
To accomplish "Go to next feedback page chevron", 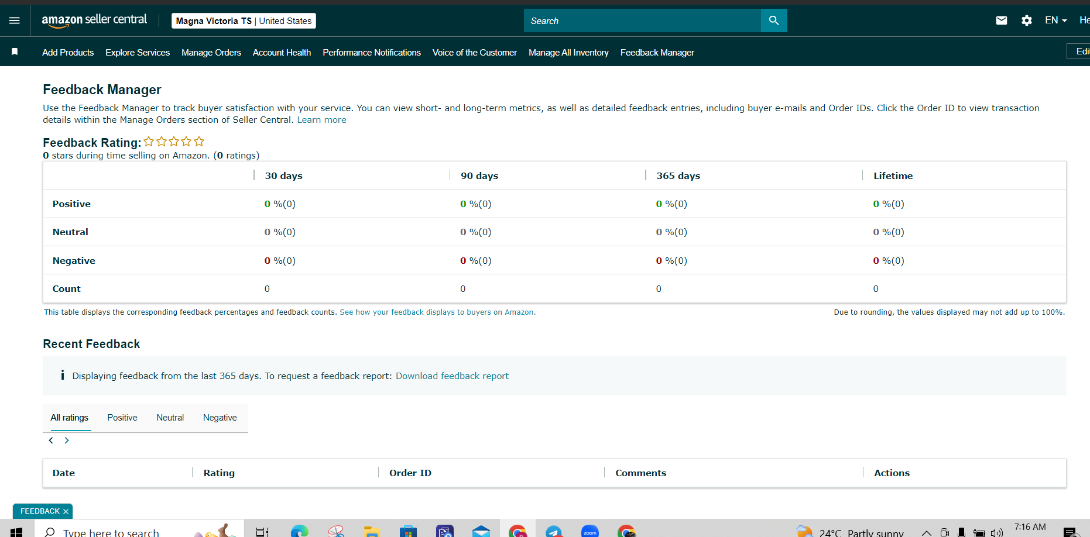I will click(67, 440).
